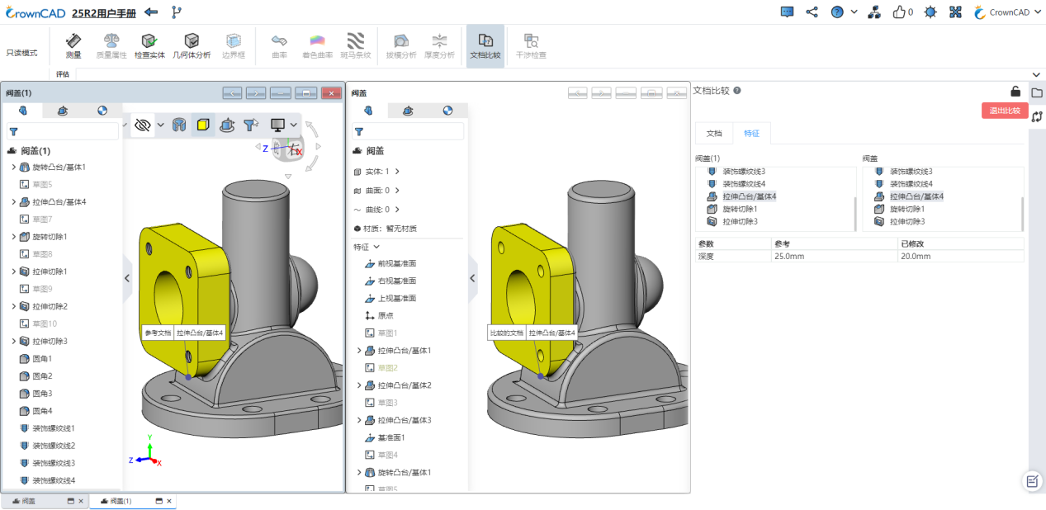The height and width of the screenshot is (510, 1046).
Task: Click the selection filter funnel in 阀盖(1) viewport
Action: tap(251, 125)
